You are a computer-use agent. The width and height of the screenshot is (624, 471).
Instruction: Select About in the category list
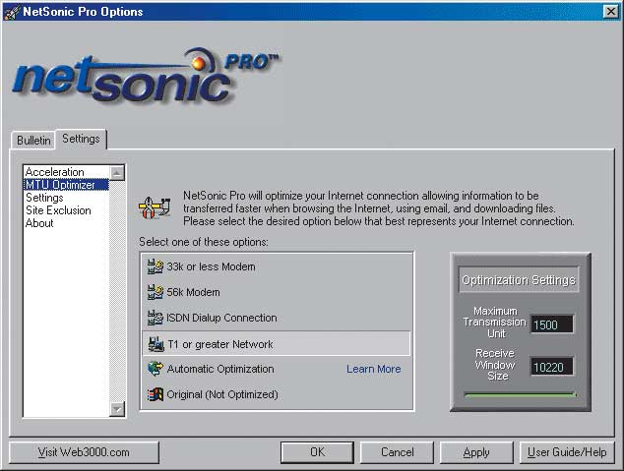click(x=39, y=223)
